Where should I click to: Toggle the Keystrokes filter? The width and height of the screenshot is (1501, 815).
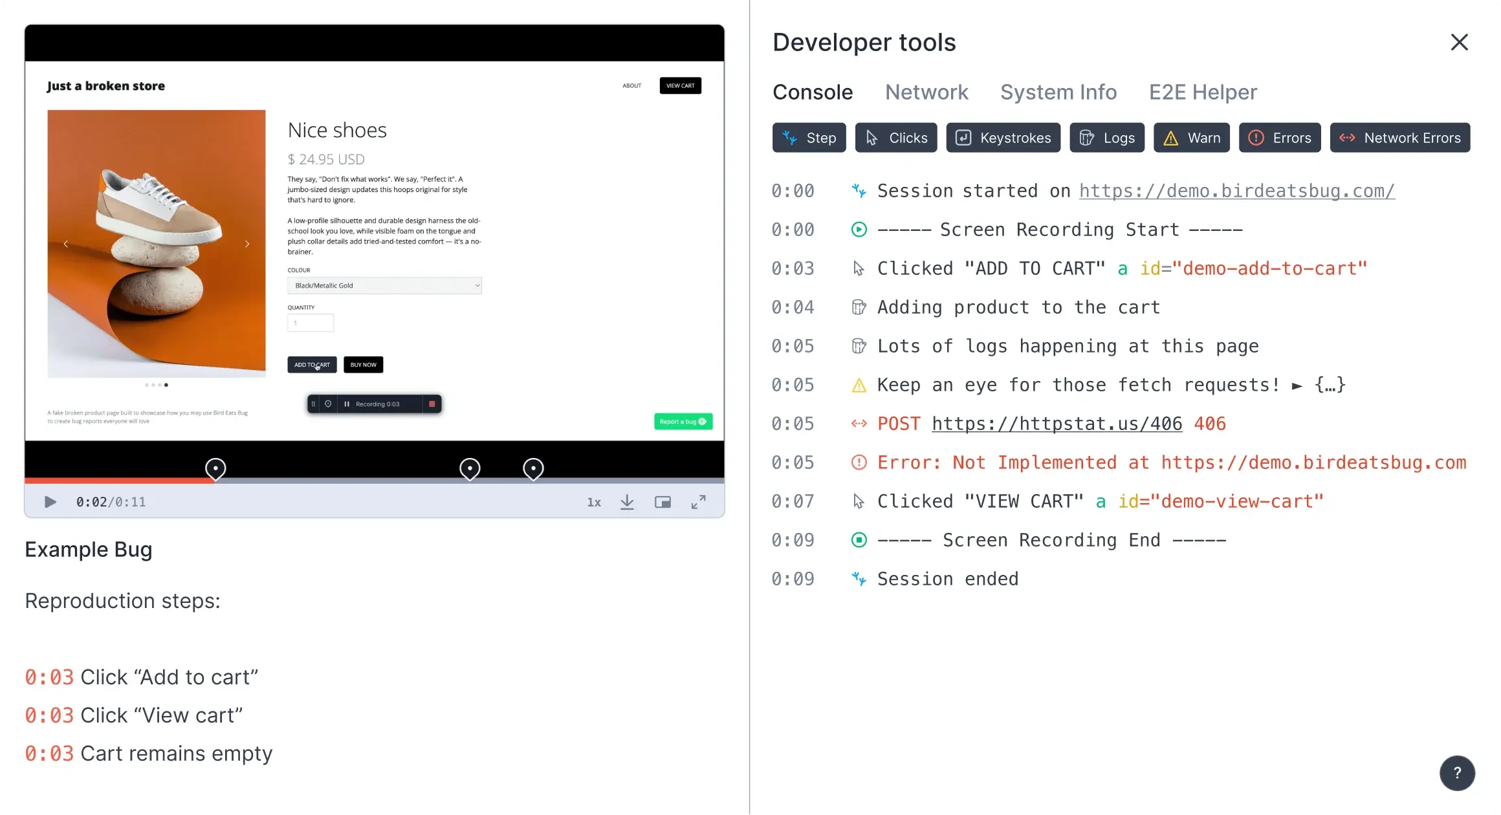point(1003,138)
